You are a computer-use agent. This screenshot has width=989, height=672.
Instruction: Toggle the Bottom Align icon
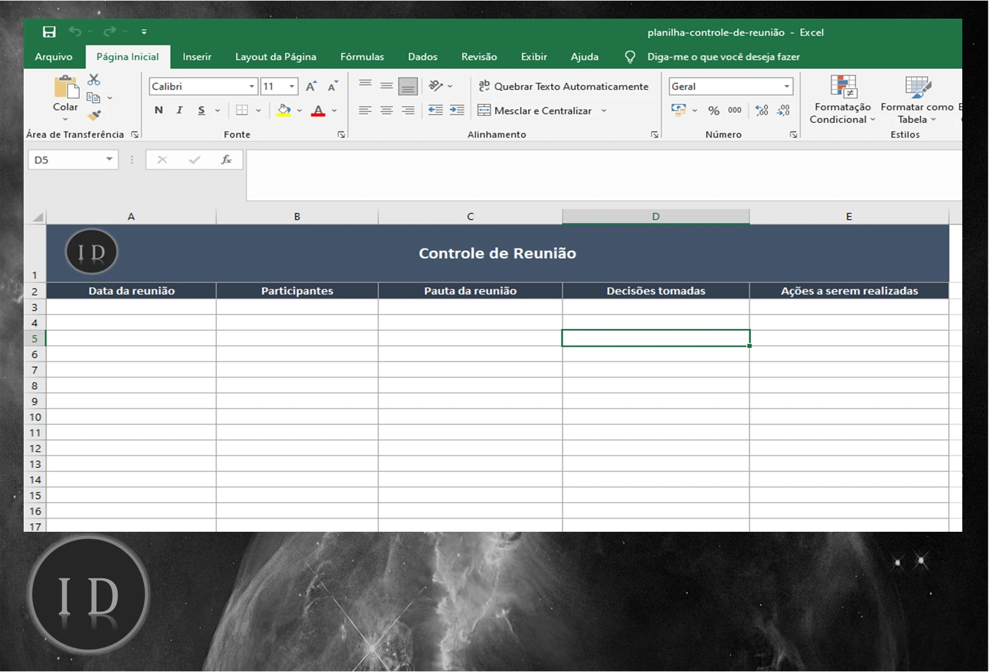coord(408,86)
